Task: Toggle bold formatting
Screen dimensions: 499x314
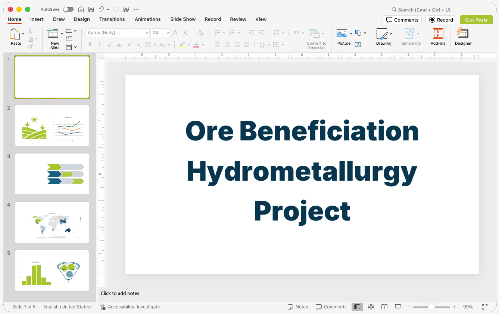Action: tap(90, 45)
